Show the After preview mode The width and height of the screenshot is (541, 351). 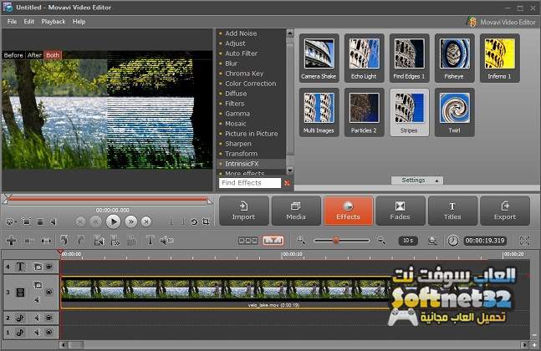point(34,55)
